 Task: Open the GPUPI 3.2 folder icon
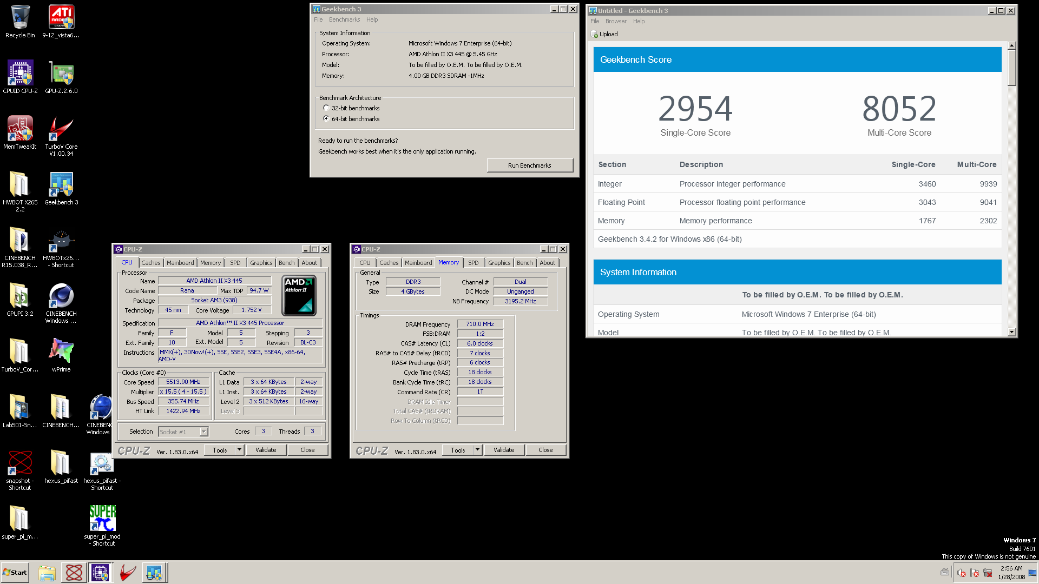(x=20, y=299)
